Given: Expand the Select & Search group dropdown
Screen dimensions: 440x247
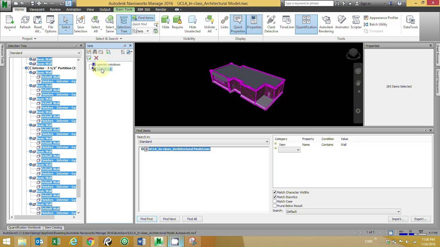Looking at the screenshot, I should pyautogui.click(x=109, y=39).
